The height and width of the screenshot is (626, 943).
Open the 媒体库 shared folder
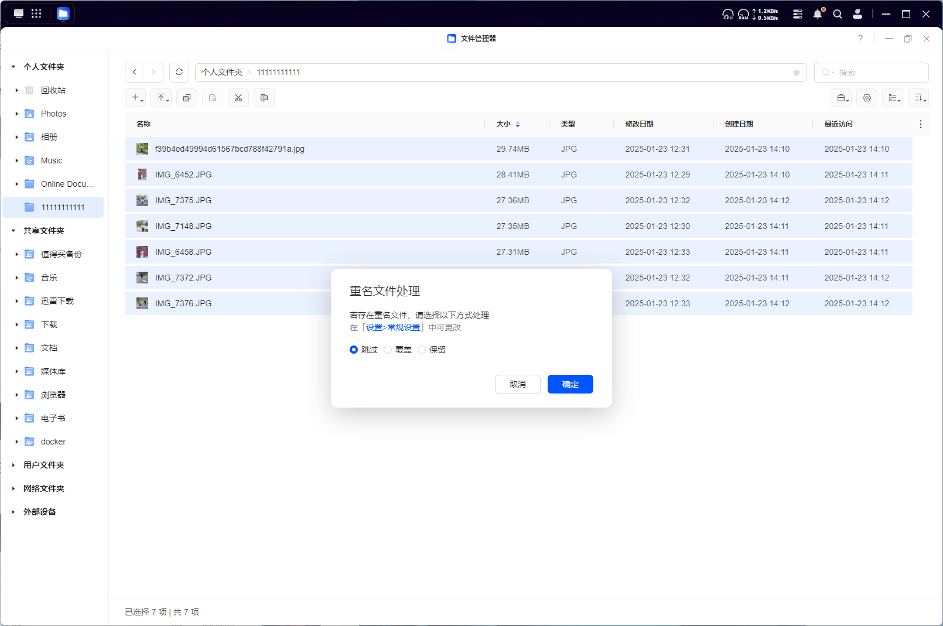53,371
